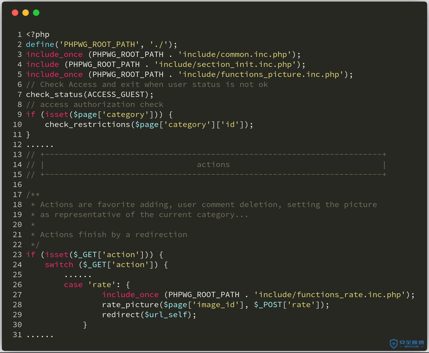The height and width of the screenshot is (353, 429).
Task: Click 'define' keyword on line 2
Action: click(x=40, y=44)
